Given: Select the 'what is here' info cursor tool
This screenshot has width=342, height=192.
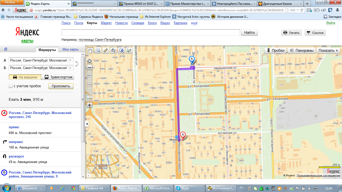Looking at the screenshot, I should click(129, 50).
